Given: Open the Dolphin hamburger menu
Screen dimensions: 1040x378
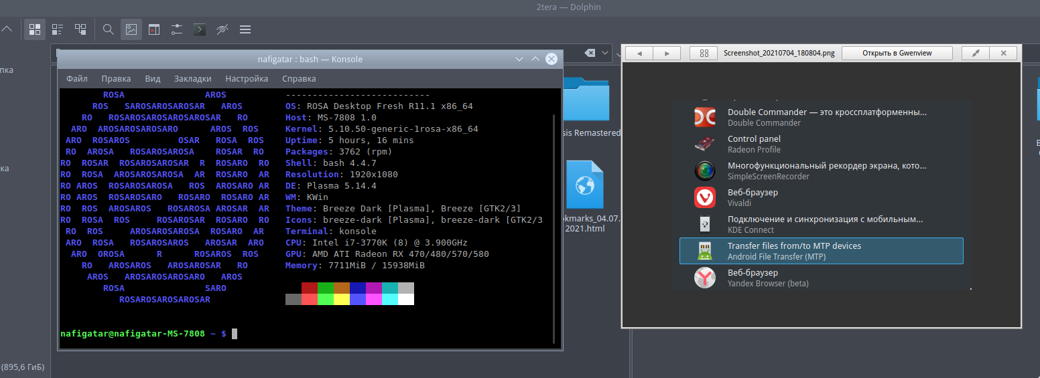Looking at the screenshot, I should click(245, 29).
